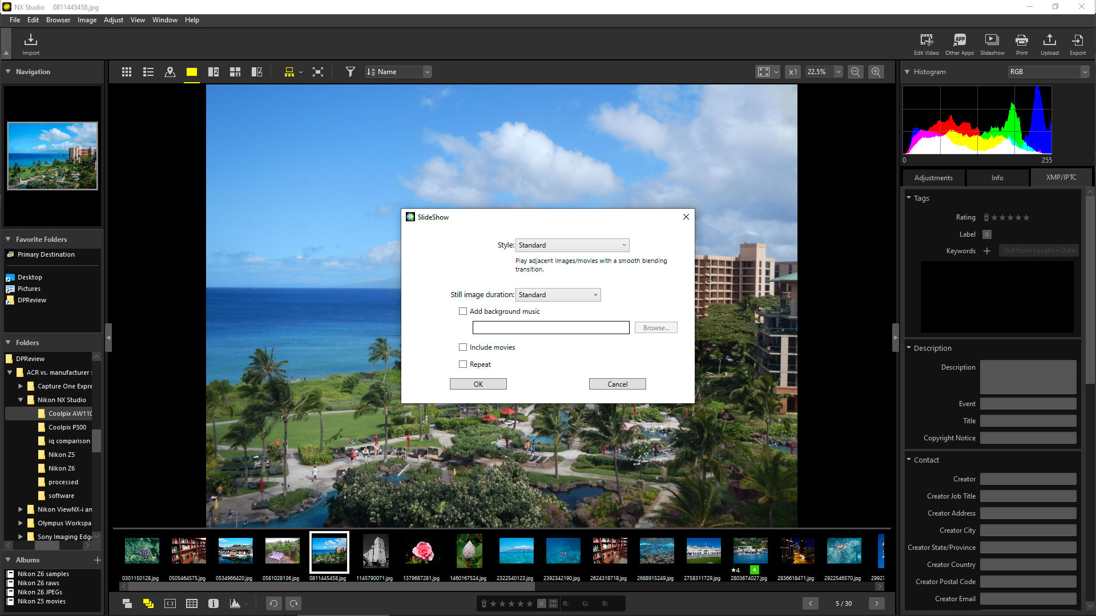Open the File menu
This screenshot has width=1096, height=616.
click(15, 20)
